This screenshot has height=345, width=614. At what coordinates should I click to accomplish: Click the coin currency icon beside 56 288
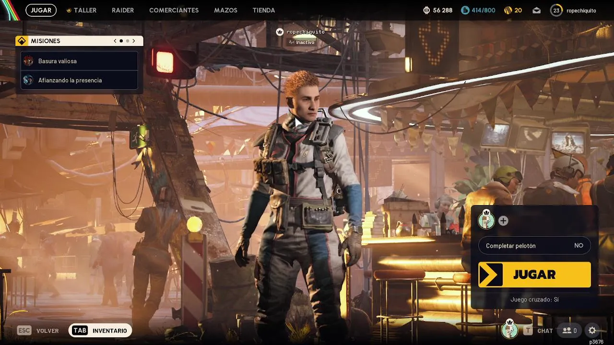pos(426,10)
